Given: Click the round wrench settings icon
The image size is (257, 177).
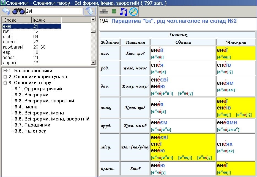Looking at the screenshot, I should coord(133,12).
